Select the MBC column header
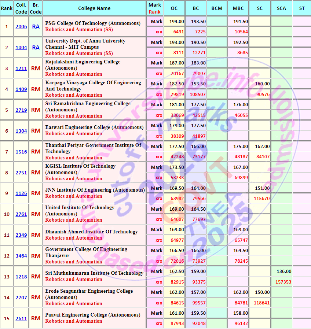The width and height of the screenshot is (311, 329). (238, 8)
